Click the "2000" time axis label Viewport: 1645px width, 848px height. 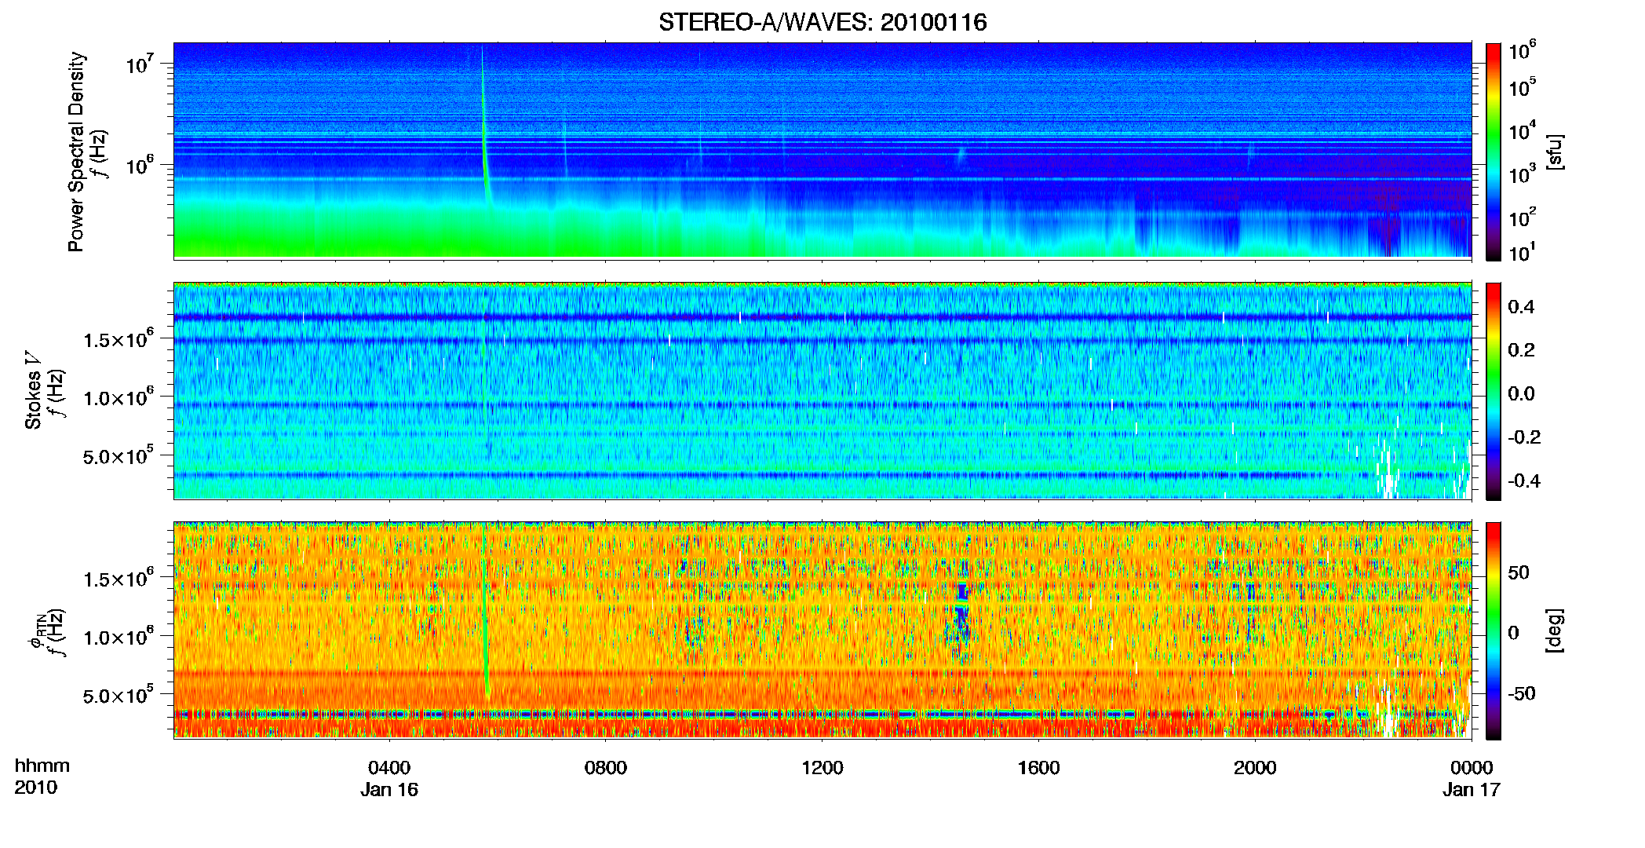pos(1255,768)
